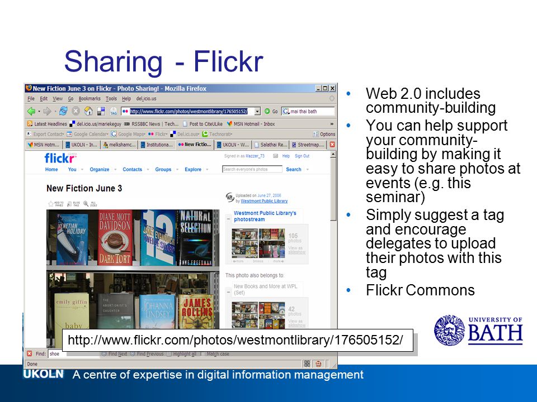Close the current tab with red X
This screenshot has width=537, height=402.
[x=332, y=145]
